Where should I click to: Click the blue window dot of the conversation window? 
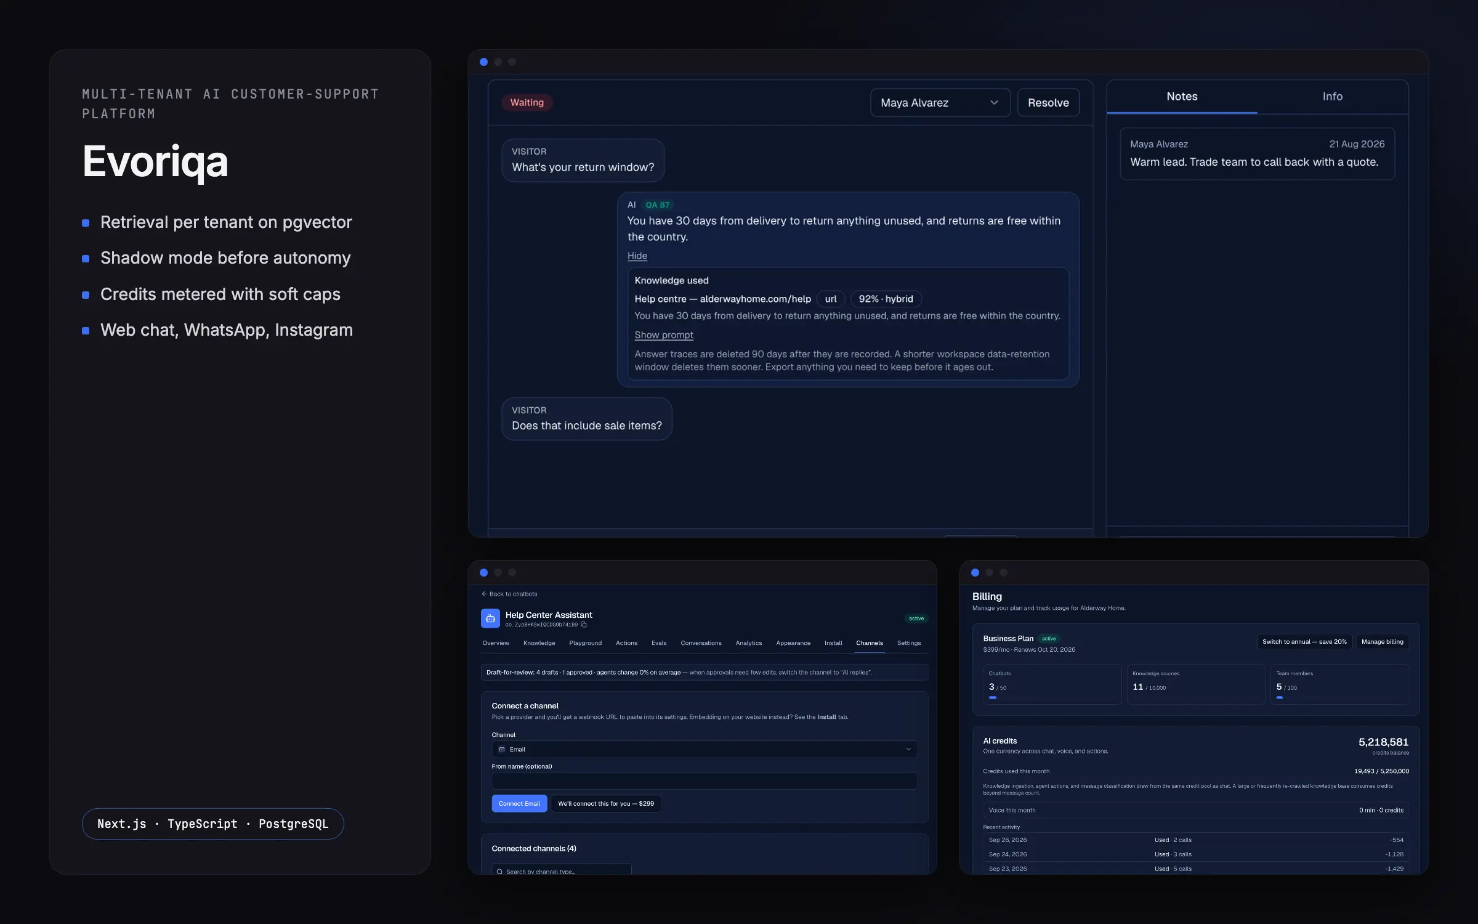click(483, 62)
